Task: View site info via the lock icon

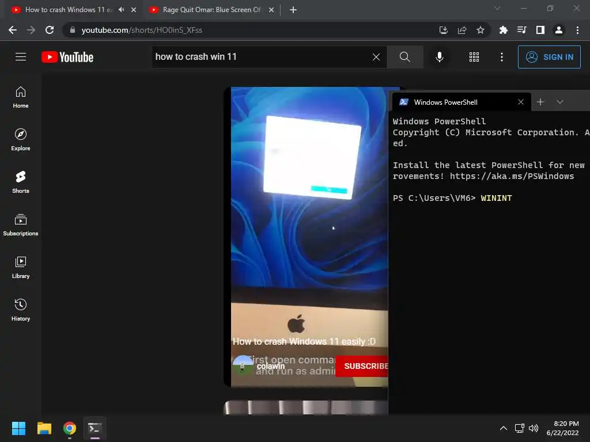Action: (72, 30)
